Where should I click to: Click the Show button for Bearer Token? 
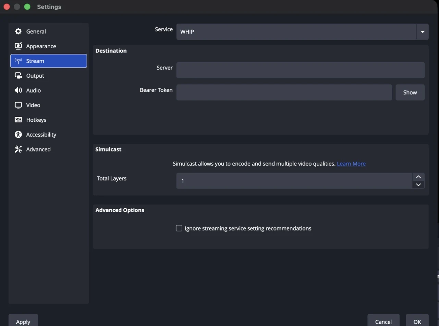410,92
